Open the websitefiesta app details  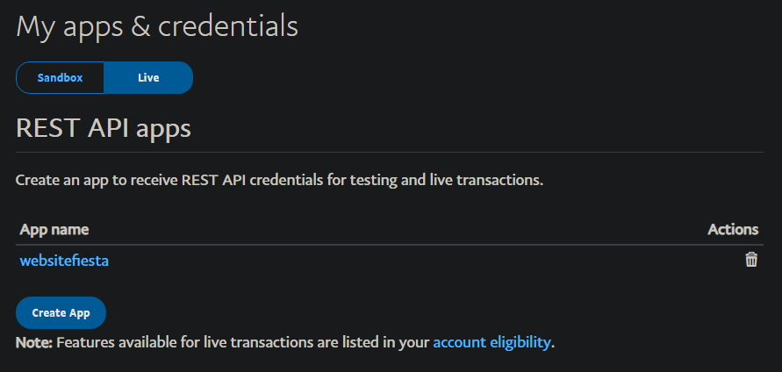pyautogui.click(x=64, y=261)
